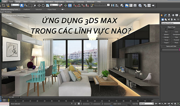Switch to the Freeform ribbon tab

27,9
